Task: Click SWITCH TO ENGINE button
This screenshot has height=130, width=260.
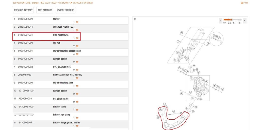Action: (x=66, y=10)
